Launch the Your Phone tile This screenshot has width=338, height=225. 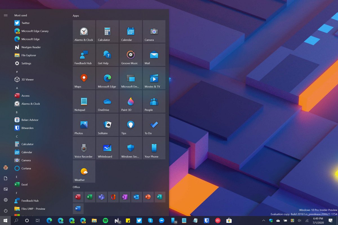(x=154, y=148)
